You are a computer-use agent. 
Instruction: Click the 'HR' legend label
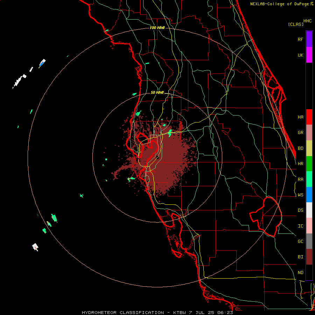coord(300,164)
